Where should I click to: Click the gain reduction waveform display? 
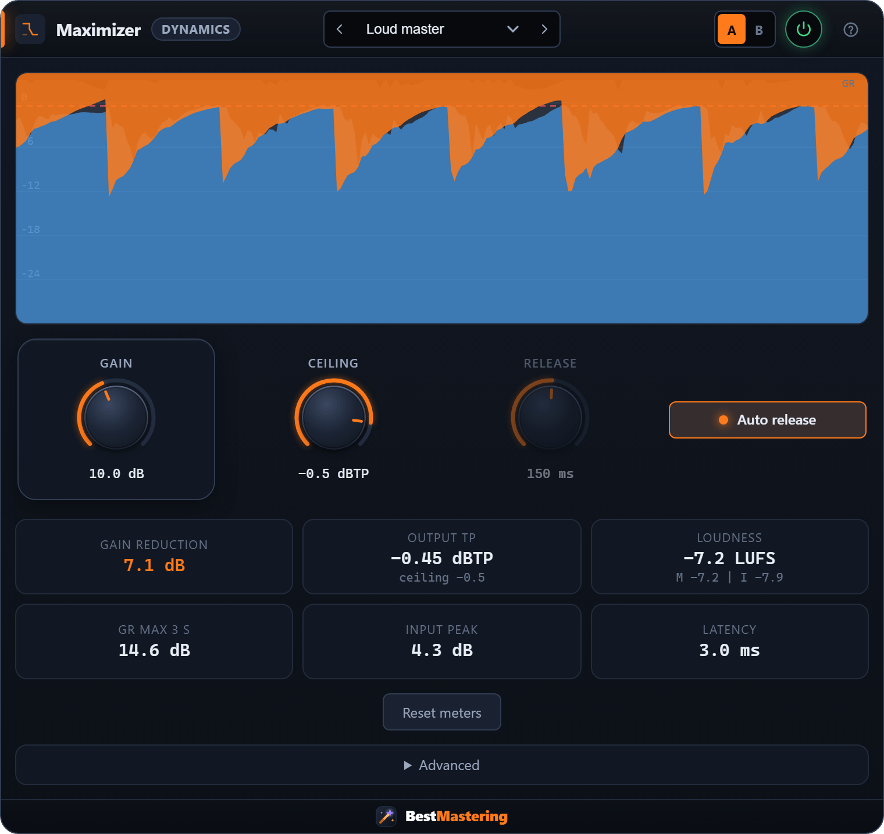(x=442, y=198)
